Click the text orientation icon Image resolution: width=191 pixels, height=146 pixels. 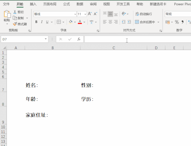[124, 14]
